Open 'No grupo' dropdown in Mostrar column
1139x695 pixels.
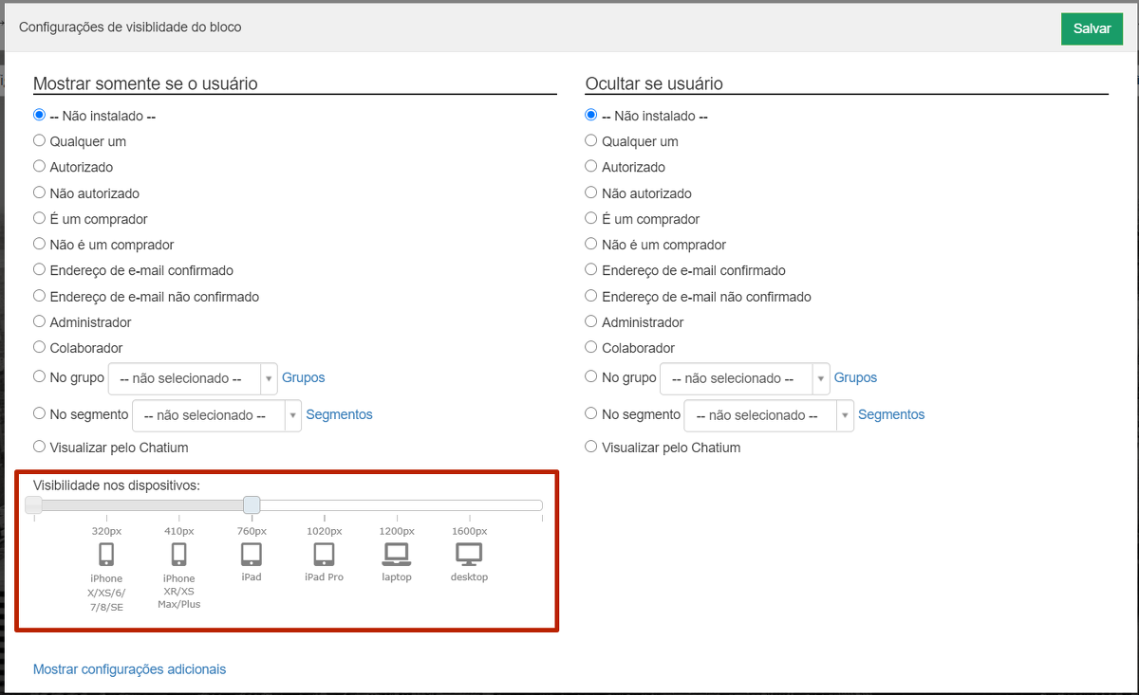tap(193, 378)
